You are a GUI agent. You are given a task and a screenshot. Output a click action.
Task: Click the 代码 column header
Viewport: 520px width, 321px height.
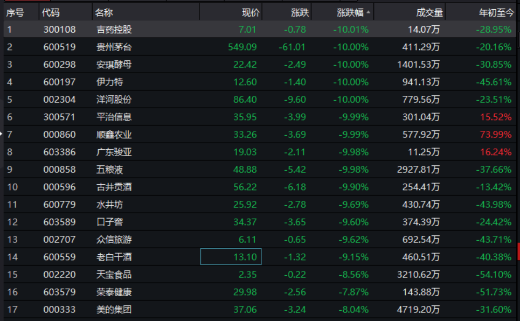point(51,12)
